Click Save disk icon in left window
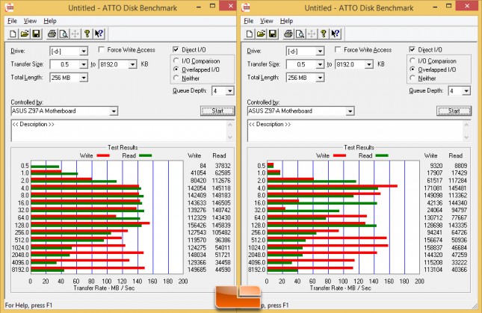The width and height of the screenshot is (482, 313). coord(37,34)
